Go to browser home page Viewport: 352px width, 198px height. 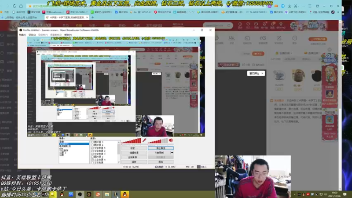[21, 6]
